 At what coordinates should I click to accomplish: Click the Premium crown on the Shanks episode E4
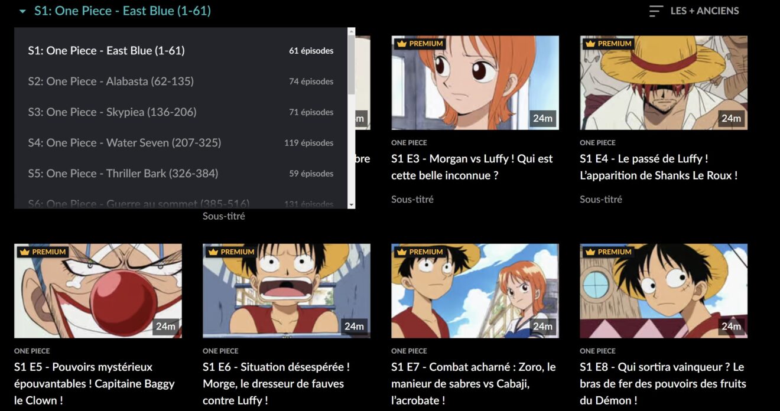tap(590, 43)
